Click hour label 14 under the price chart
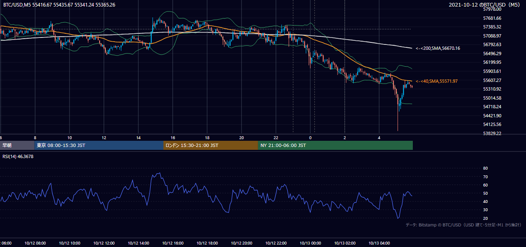This screenshot has height=247, width=526. [138, 137]
